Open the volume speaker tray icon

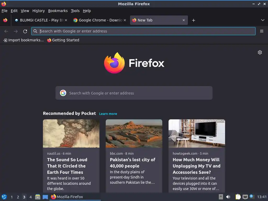coord(228,197)
